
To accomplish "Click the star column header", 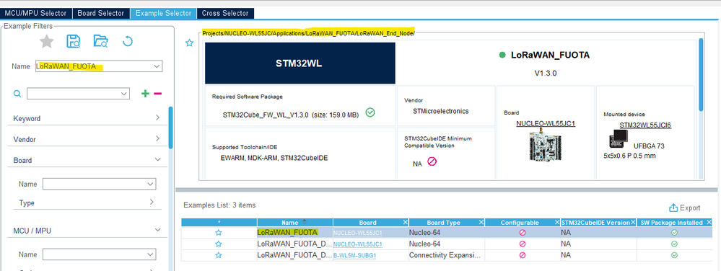I will [x=219, y=222].
